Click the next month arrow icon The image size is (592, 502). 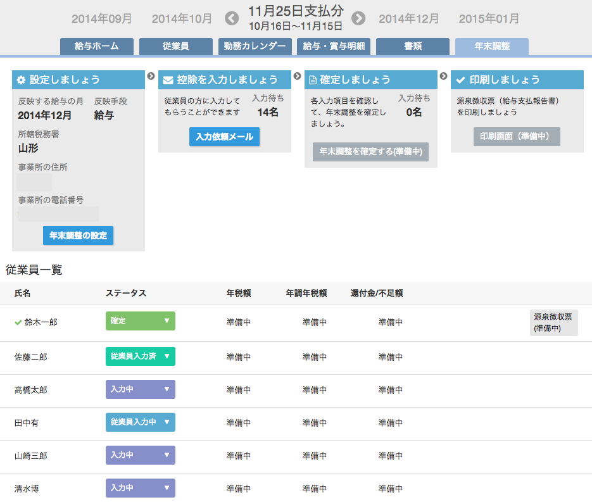pyautogui.click(x=358, y=18)
